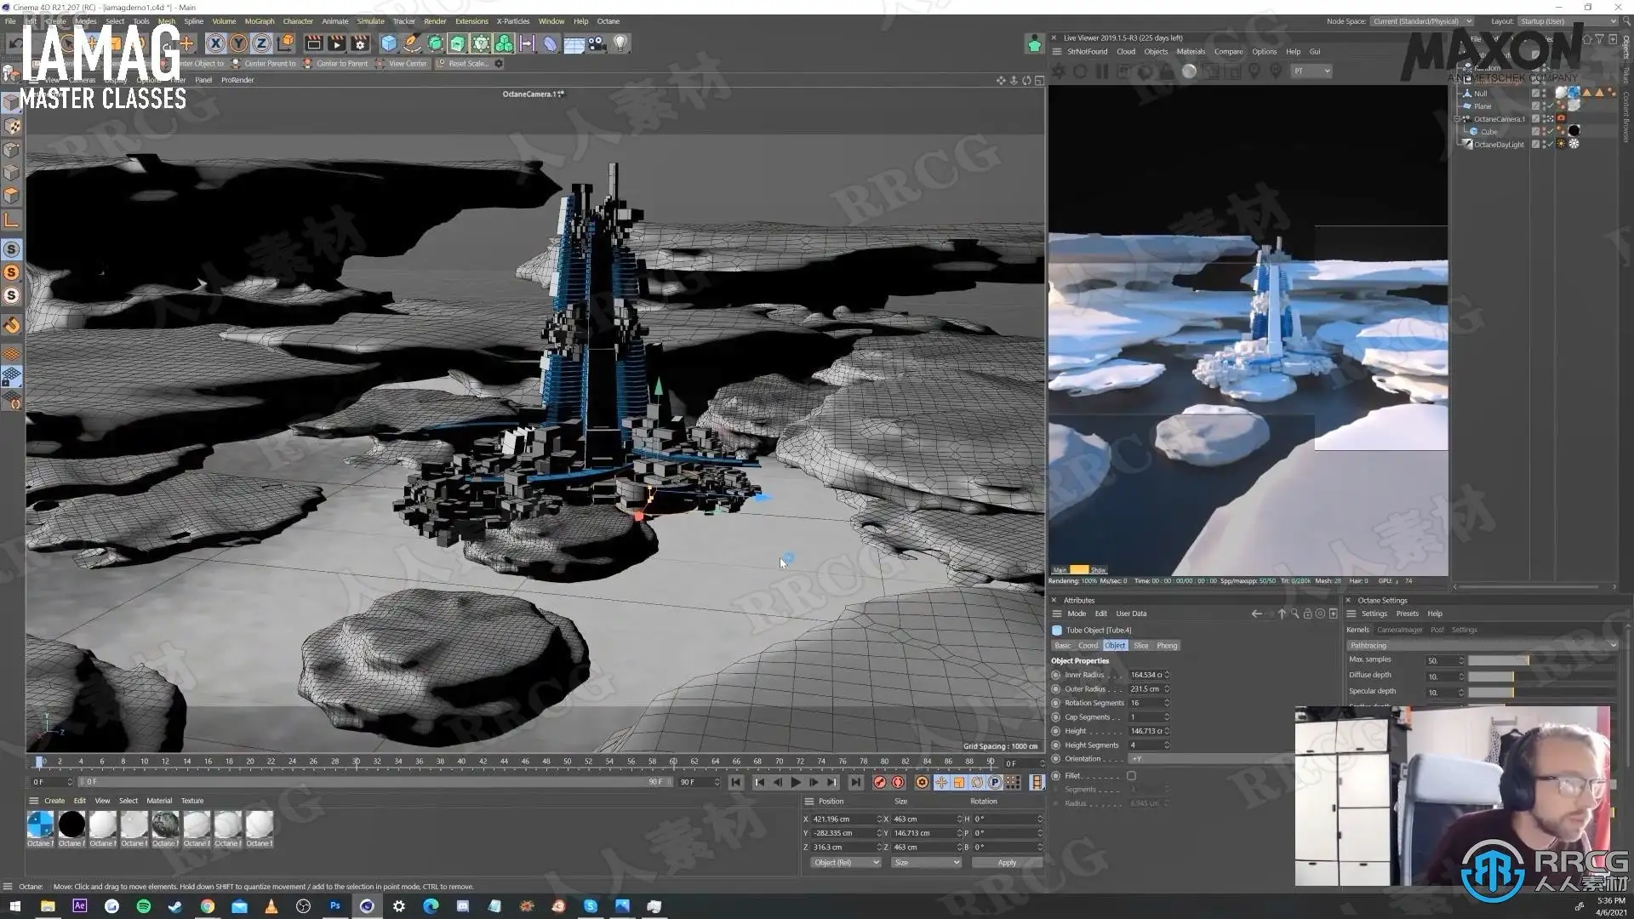The image size is (1634, 919).
Task: Click the Light object bulb icon
Action: 620,43
